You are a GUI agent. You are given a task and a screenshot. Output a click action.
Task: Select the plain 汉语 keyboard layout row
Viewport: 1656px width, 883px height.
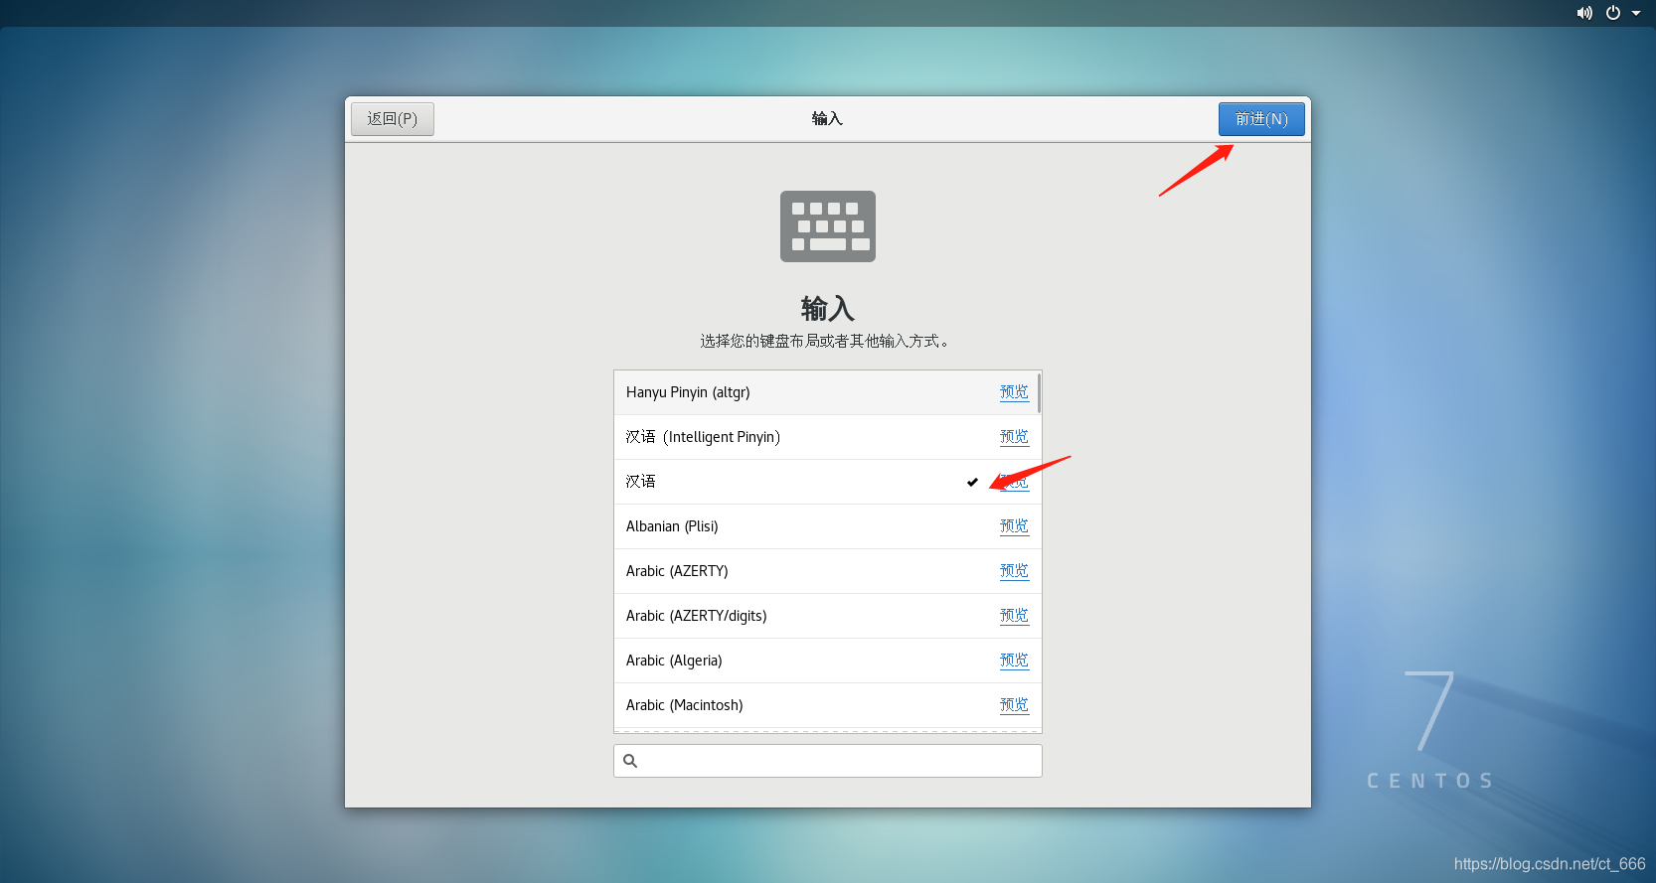point(827,482)
